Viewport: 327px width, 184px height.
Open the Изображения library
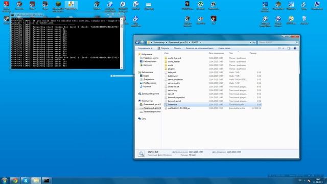click(x=148, y=83)
